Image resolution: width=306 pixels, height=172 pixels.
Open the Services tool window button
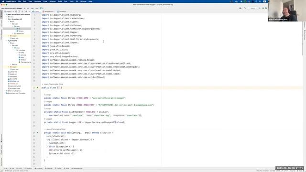pyautogui.click(x=49, y=168)
